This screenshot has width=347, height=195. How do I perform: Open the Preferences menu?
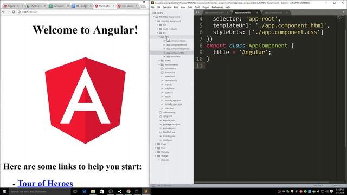pyautogui.click(x=217, y=7)
